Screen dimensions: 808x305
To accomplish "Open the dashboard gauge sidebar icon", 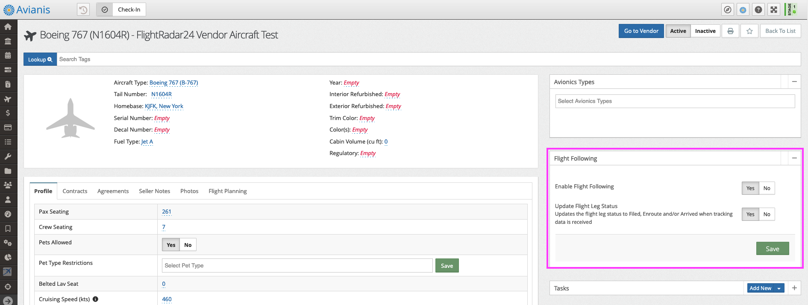I will tap(8, 214).
